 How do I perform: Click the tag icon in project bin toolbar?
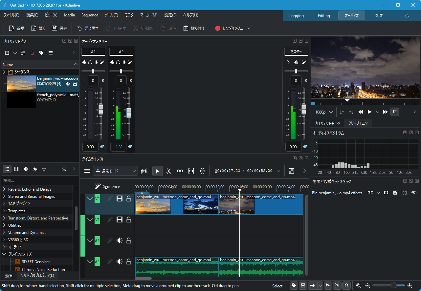tap(41, 53)
